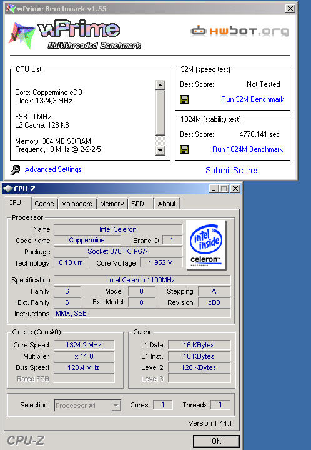Click the save icon for the 1024M score

coord(184,149)
